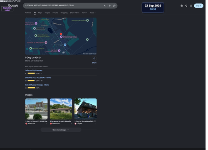Open search by image camera icon
208x150 pixels.
[114, 6]
